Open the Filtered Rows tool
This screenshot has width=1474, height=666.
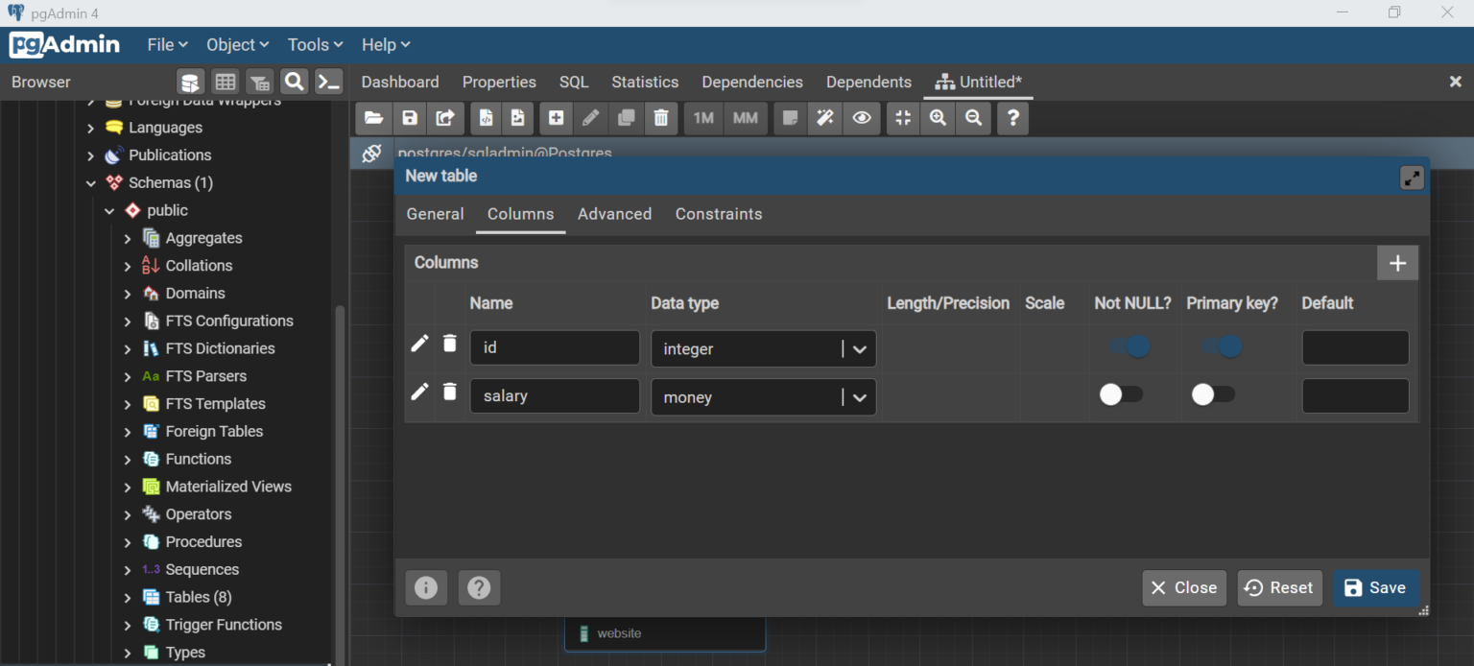(x=260, y=82)
